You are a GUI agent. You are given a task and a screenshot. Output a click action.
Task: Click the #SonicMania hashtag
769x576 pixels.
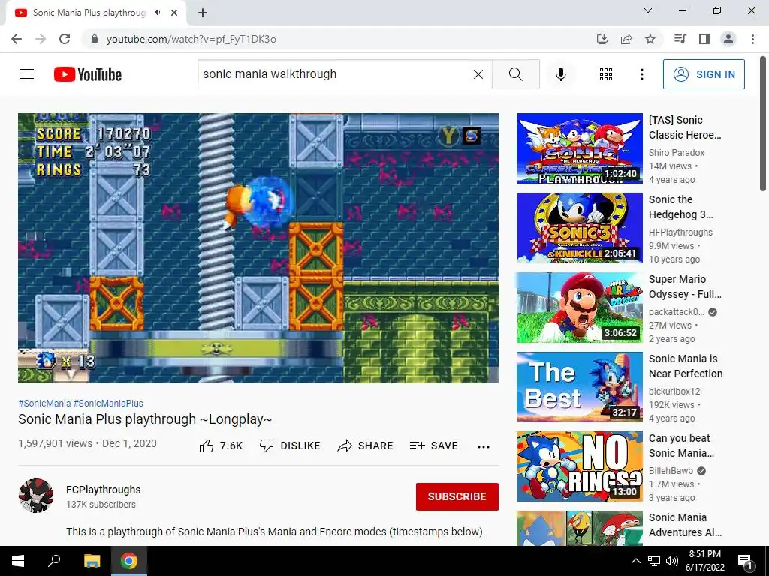44,403
